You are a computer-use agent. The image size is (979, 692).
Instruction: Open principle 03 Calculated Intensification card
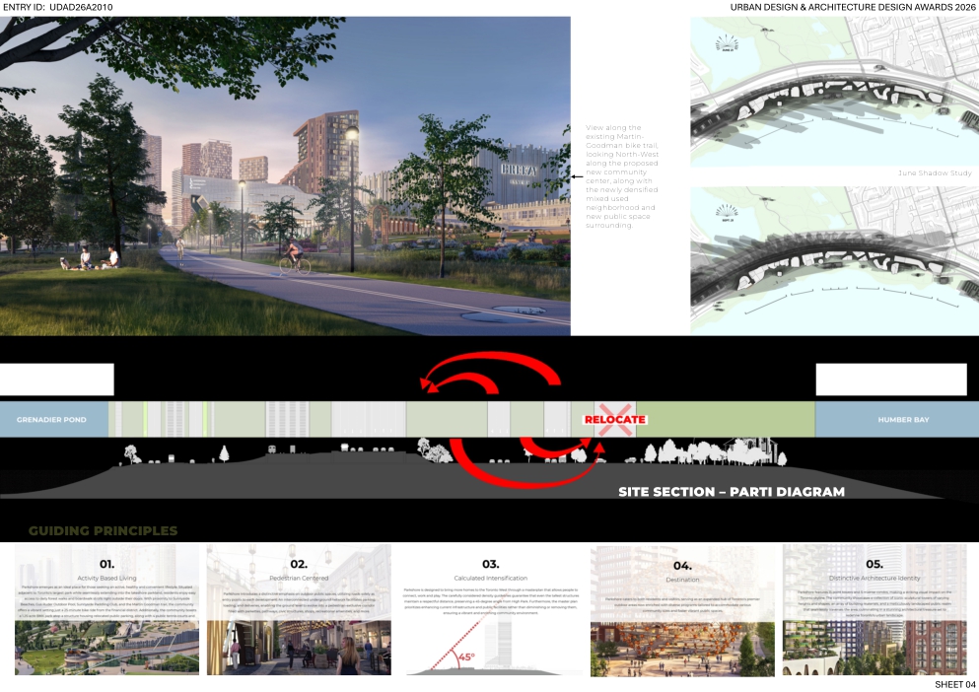point(490,610)
